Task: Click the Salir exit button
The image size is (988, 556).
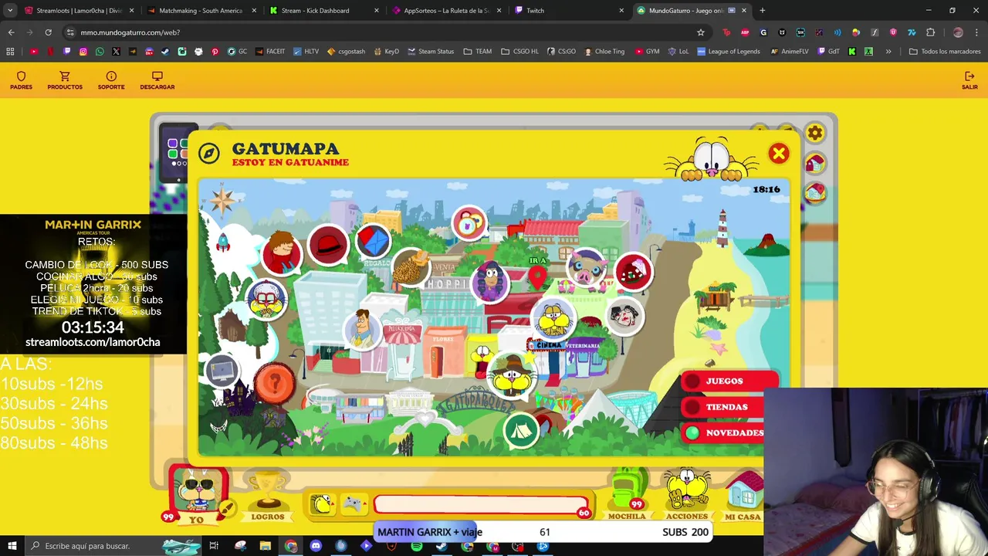Action: coord(969,80)
